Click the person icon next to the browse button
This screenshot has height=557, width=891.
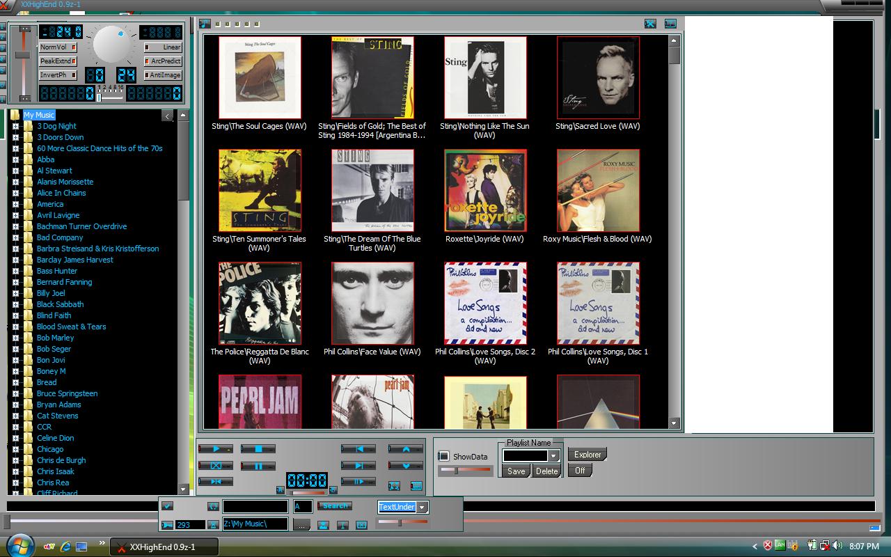(324, 525)
